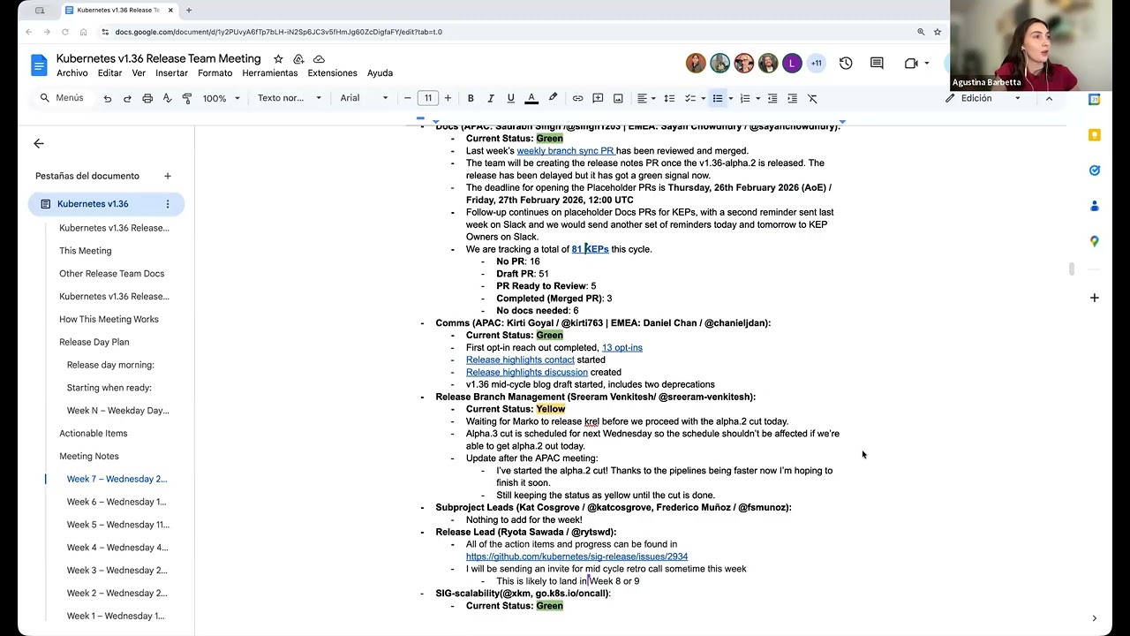
Task: Open the 100% zoom dropdown
Action: point(222,98)
